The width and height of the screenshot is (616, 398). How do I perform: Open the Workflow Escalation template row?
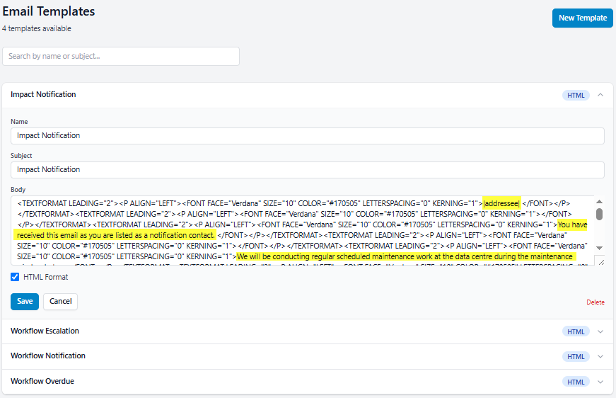[x=307, y=331]
